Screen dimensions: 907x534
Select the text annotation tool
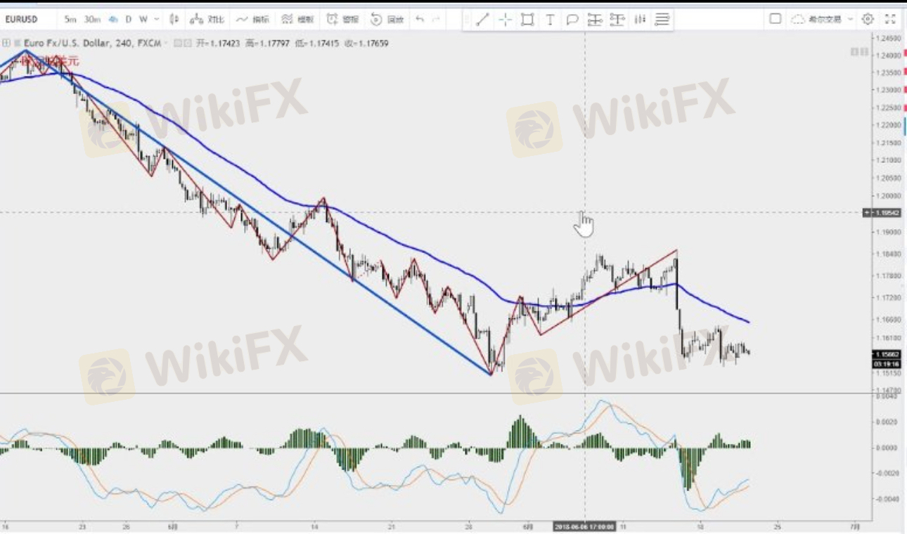click(x=550, y=20)
